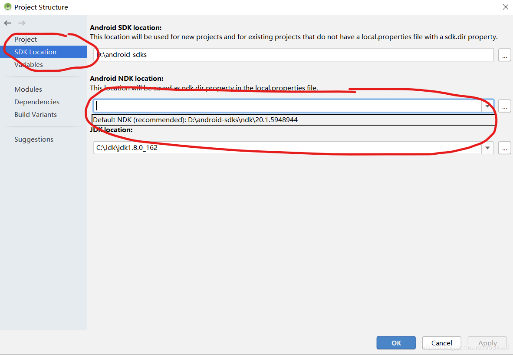Viewport: 513px width, 355px height.
Task: Click the Android Studio icon in title bar
Action: pos(7,7)
